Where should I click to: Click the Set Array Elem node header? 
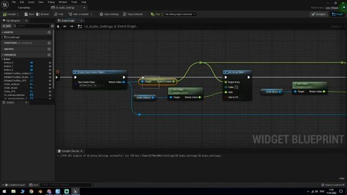(x=237, y=72)
